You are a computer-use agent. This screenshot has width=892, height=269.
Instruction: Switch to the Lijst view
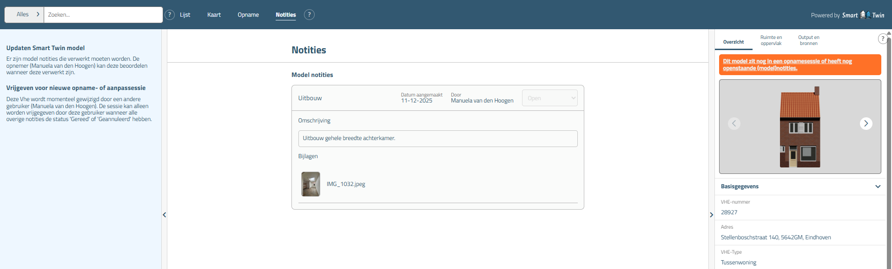185,15
